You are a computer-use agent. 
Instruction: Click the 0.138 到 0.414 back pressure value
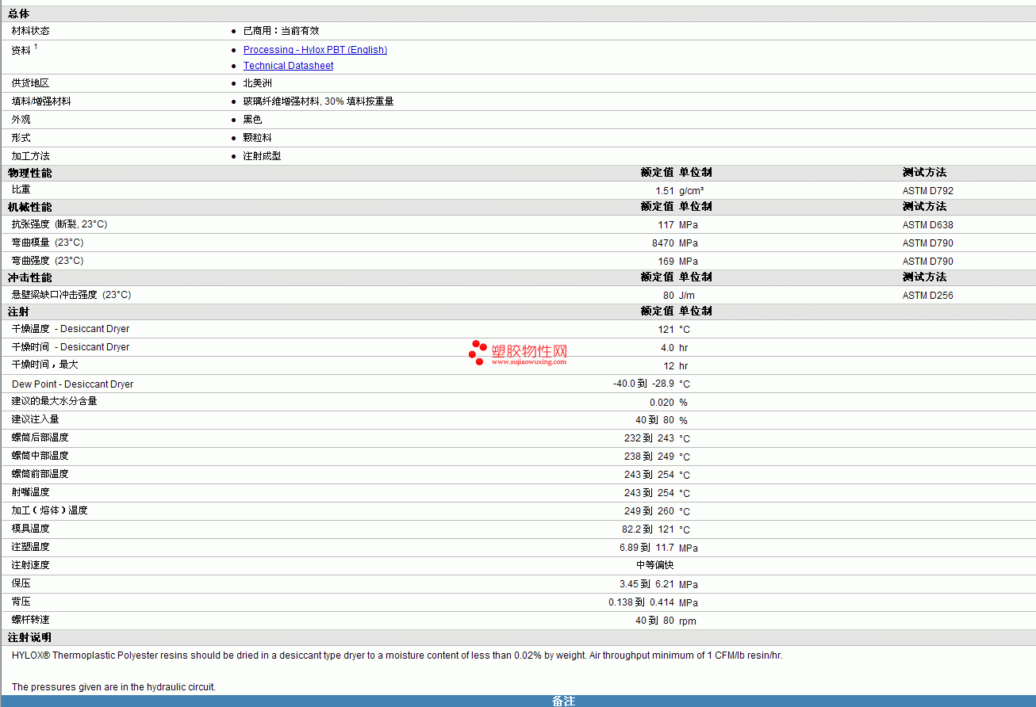pyautogui.click(x=641, y=603)
